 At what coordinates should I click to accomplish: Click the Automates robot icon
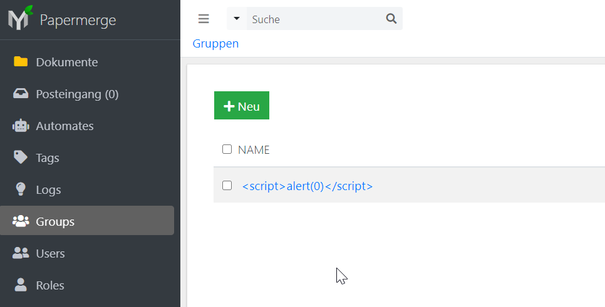[21, 126]
